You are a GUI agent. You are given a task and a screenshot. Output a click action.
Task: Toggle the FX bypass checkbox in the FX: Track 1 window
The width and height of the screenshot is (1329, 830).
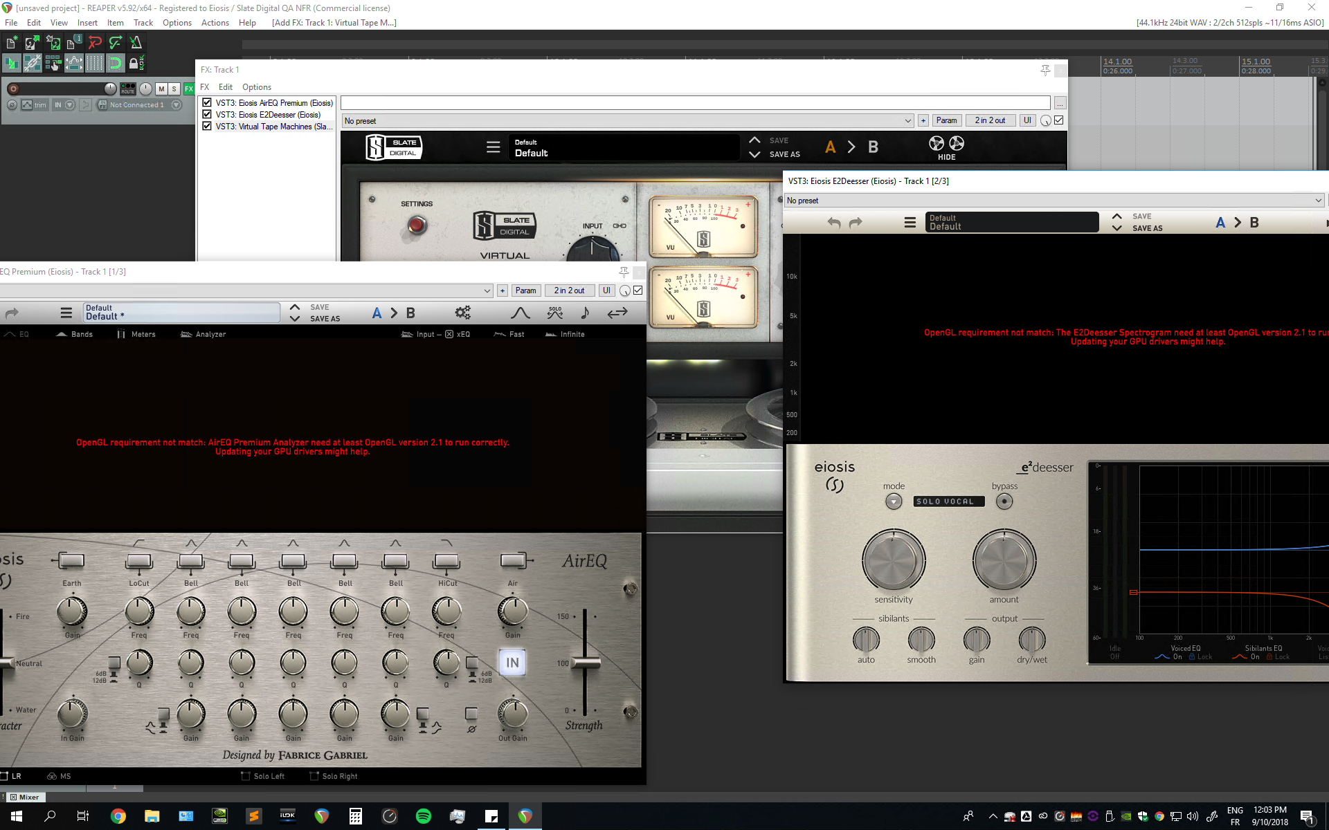pos(1059,120)
